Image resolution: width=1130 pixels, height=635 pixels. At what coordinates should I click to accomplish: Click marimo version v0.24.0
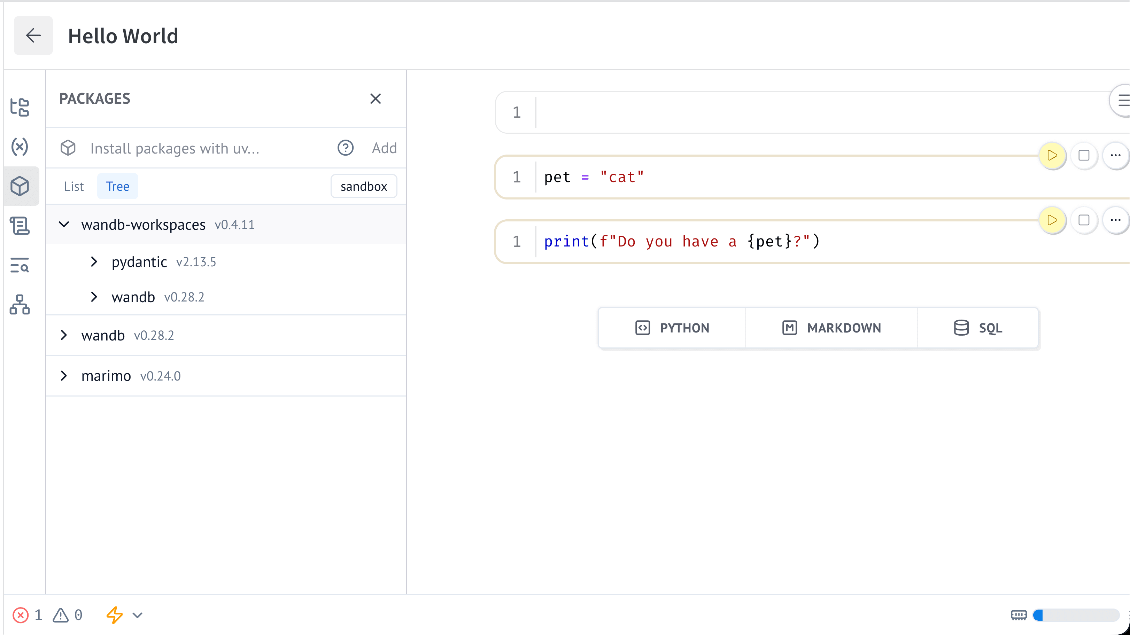click(x=161, y=376)
